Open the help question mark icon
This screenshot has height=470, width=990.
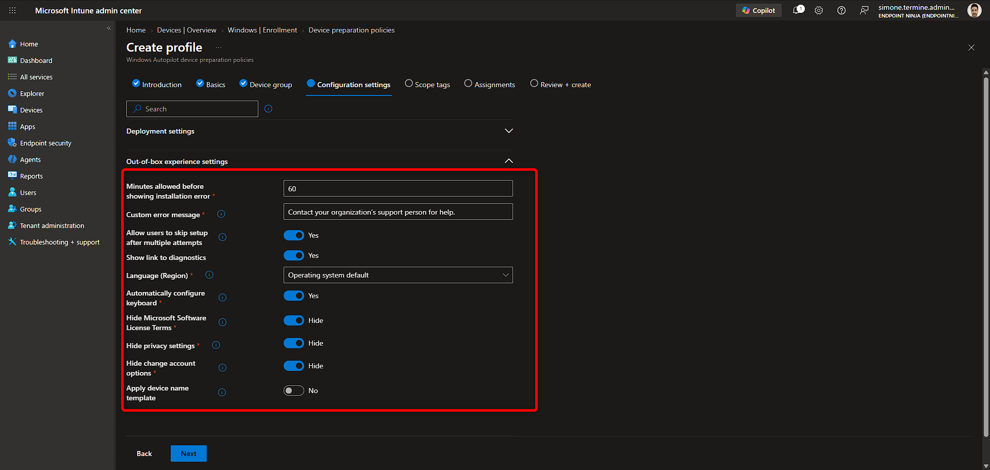[841, 10]
